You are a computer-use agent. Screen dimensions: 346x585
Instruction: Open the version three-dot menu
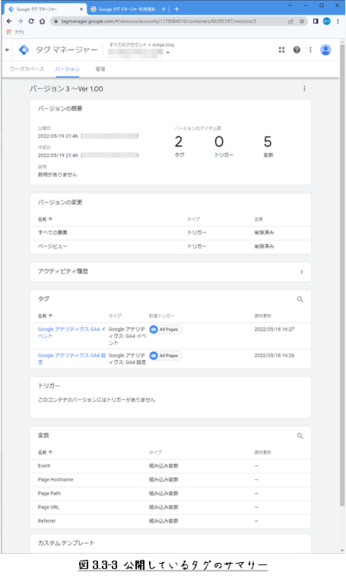point(304,88)
